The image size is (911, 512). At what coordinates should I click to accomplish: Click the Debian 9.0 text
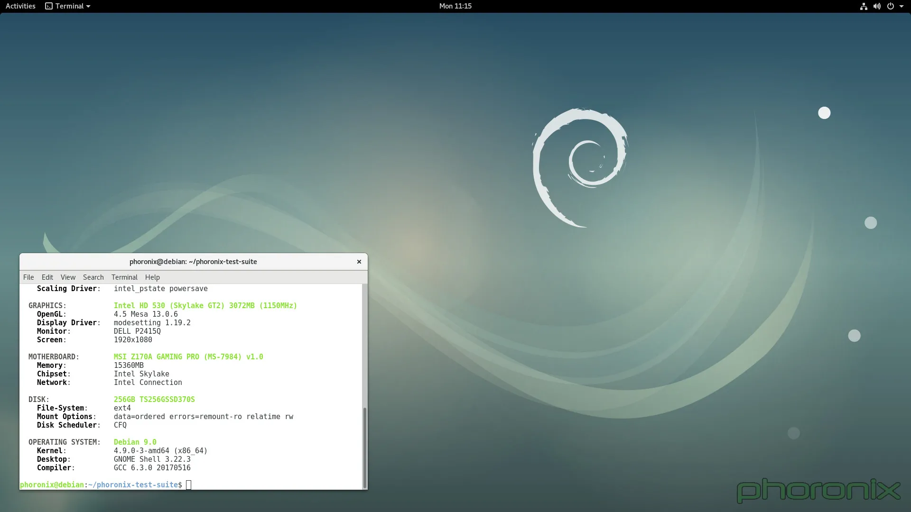tap(135, 442)
